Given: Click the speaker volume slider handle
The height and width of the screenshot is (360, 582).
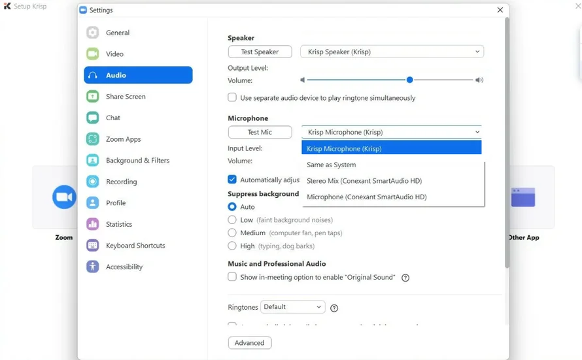Looking at the screenshot, I should coord(409,80).
